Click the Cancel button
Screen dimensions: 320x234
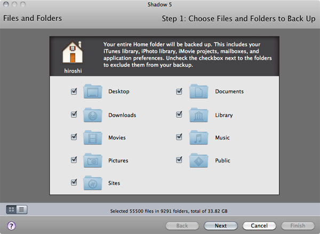[x=259, y=225]
